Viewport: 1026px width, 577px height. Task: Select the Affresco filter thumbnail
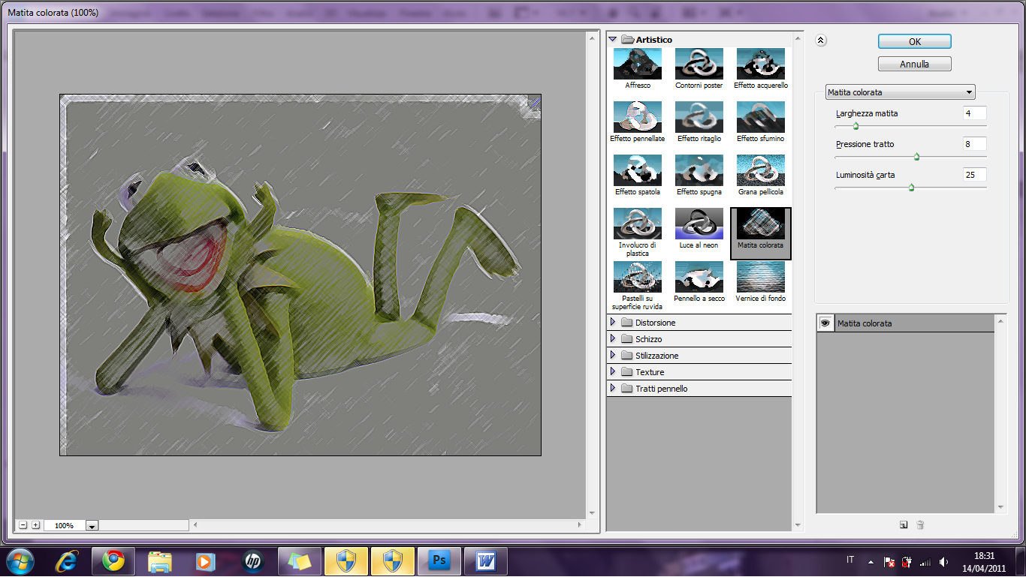click(x=638, y=64)
